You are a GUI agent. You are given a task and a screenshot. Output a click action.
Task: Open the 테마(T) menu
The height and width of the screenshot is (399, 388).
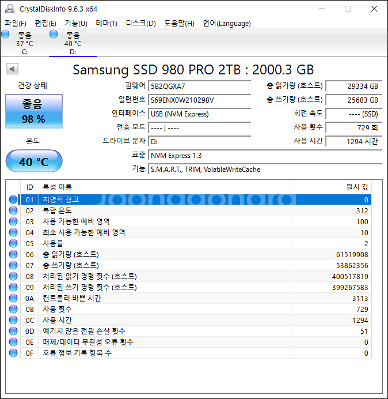click(x=106, y=24)
